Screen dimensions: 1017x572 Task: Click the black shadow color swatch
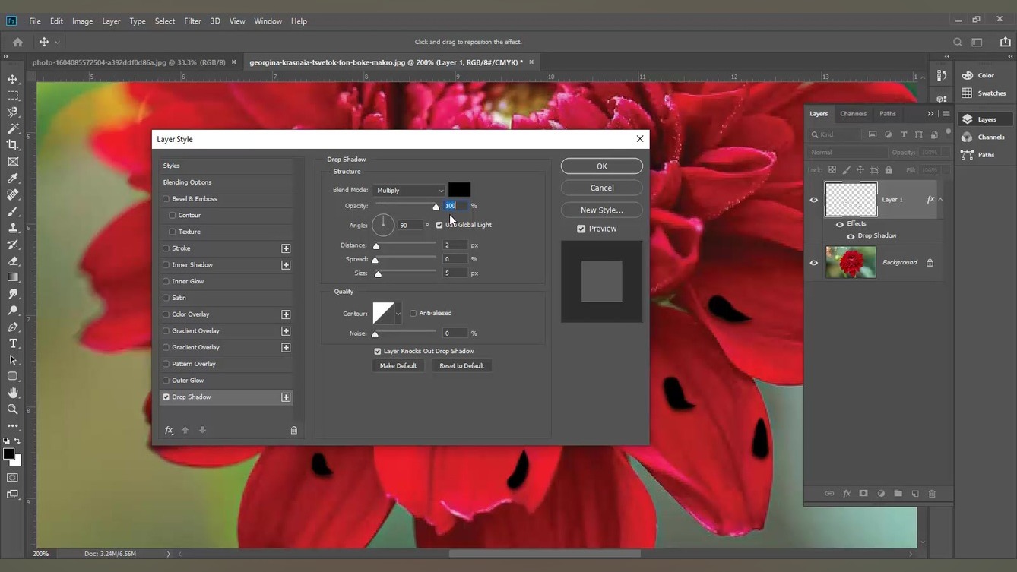tap(459, 190)
